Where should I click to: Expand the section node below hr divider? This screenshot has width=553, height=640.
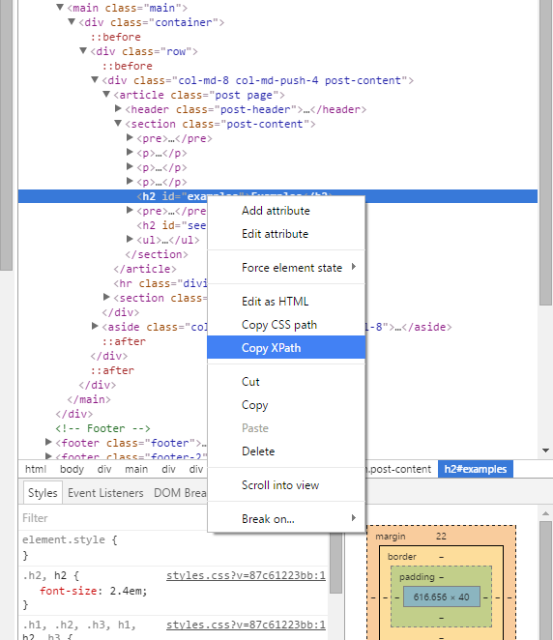(x=106, y=297)
